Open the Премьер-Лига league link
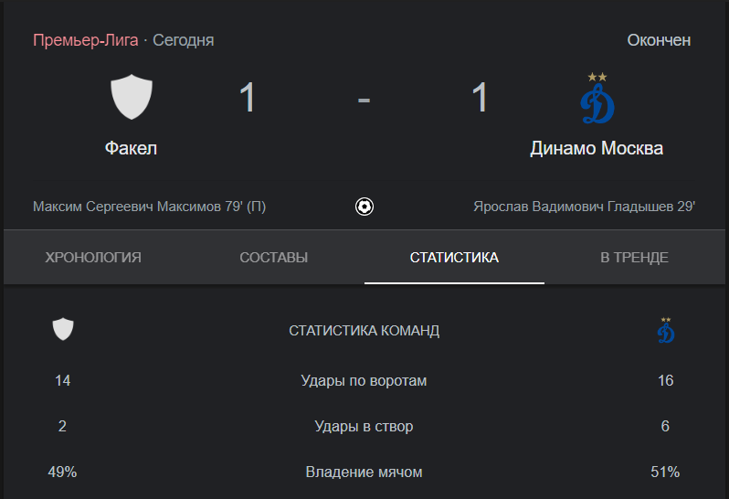 86,40
